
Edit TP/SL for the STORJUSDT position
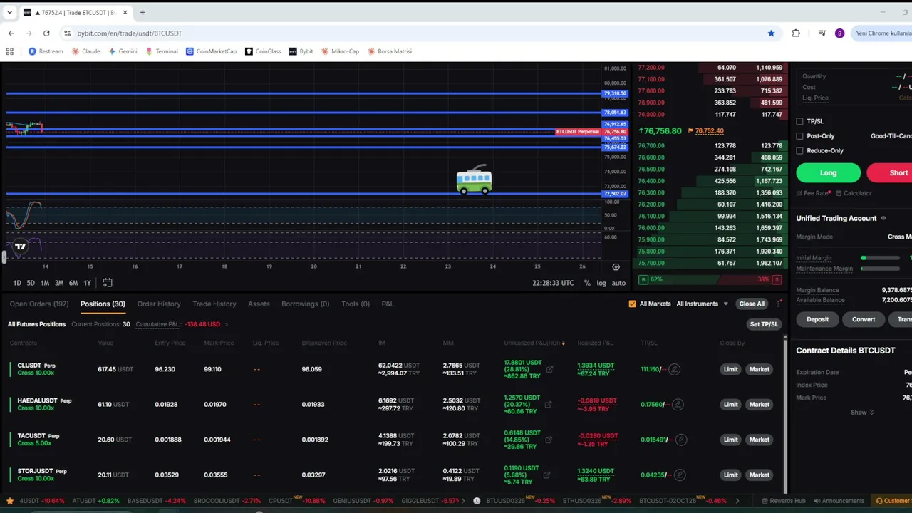point(679,475)
